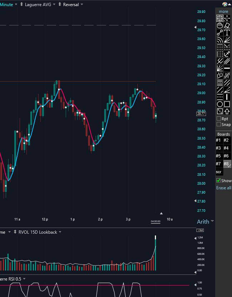Viewport: 232px width, 297px height.
Task: Select the crosshair cursor tool
Action: point(226,18)
